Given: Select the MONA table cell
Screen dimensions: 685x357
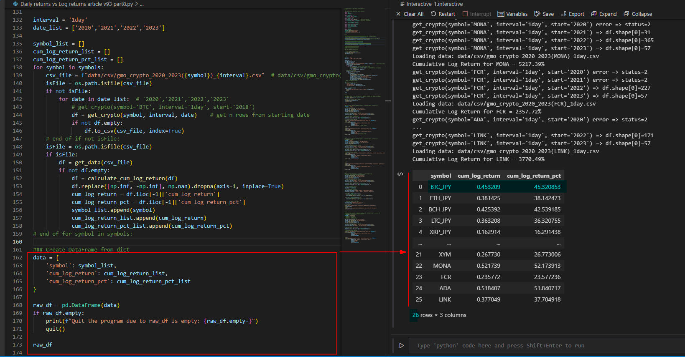Looking at the screenshot, I should point(442,266).
